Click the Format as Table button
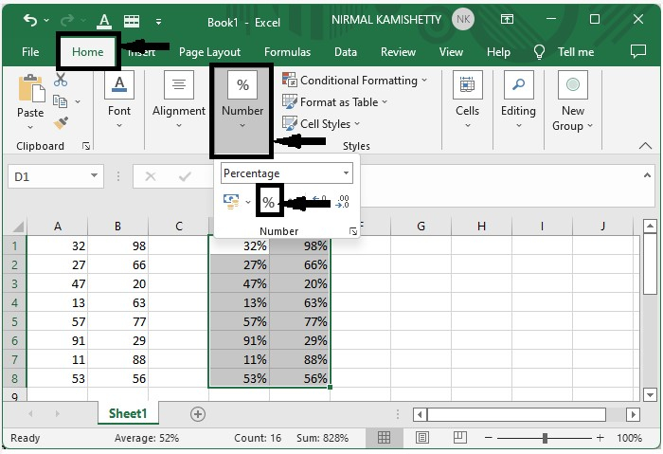The height and width of the screenshot is (454, 663). click(337, 102)
